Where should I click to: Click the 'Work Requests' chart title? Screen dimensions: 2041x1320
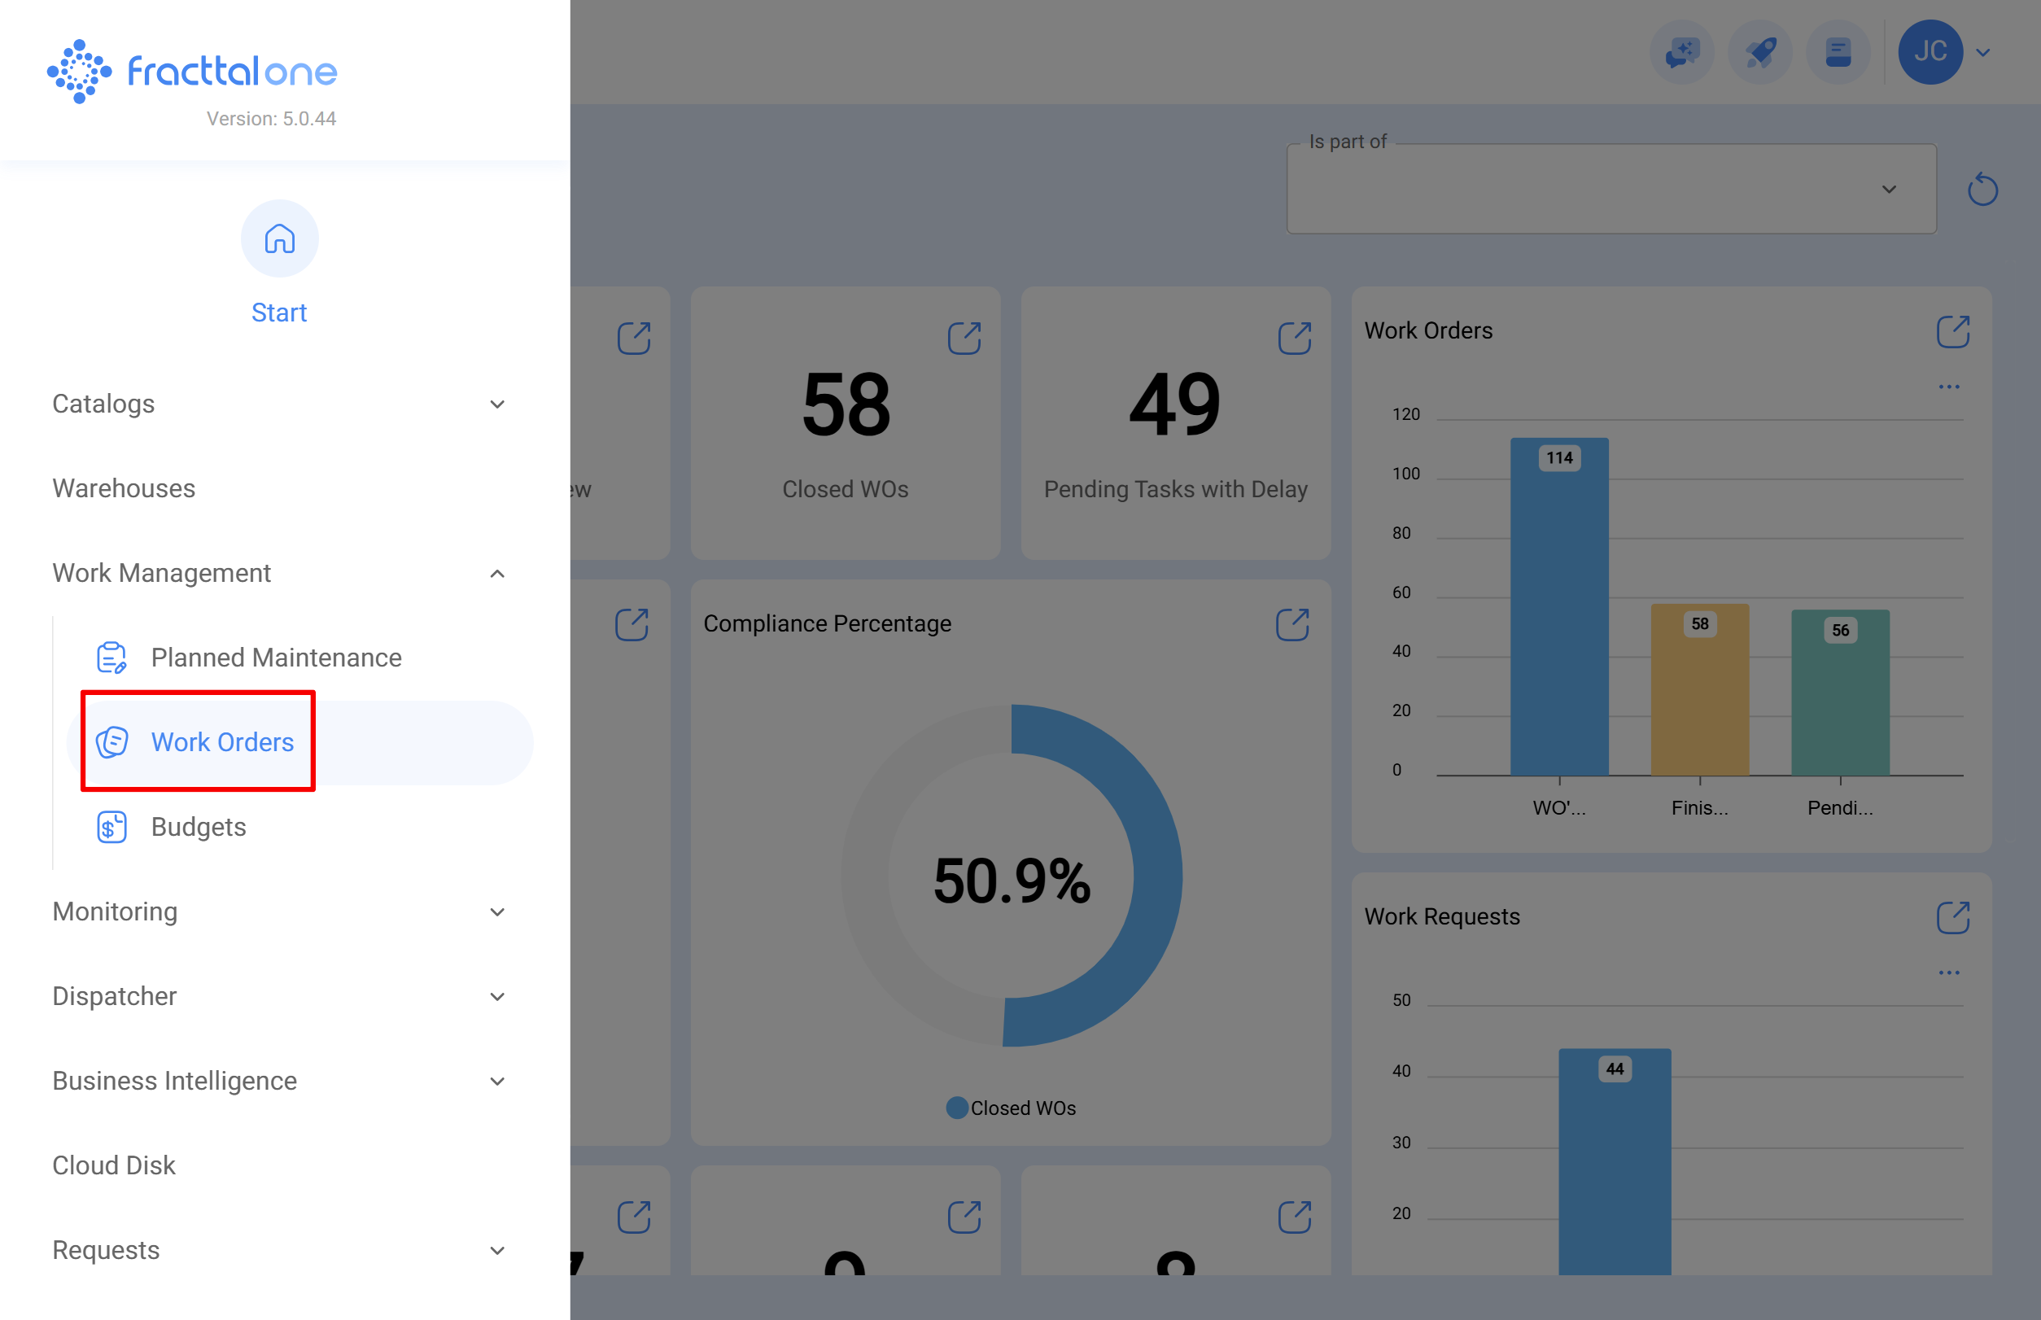click(x=1443, y=916)
